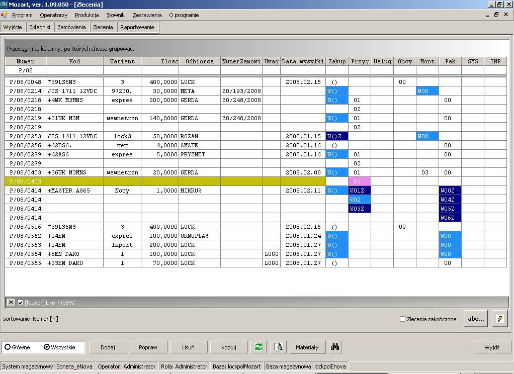
Task: Open the Słowniki menu
Action: (116, 15)
